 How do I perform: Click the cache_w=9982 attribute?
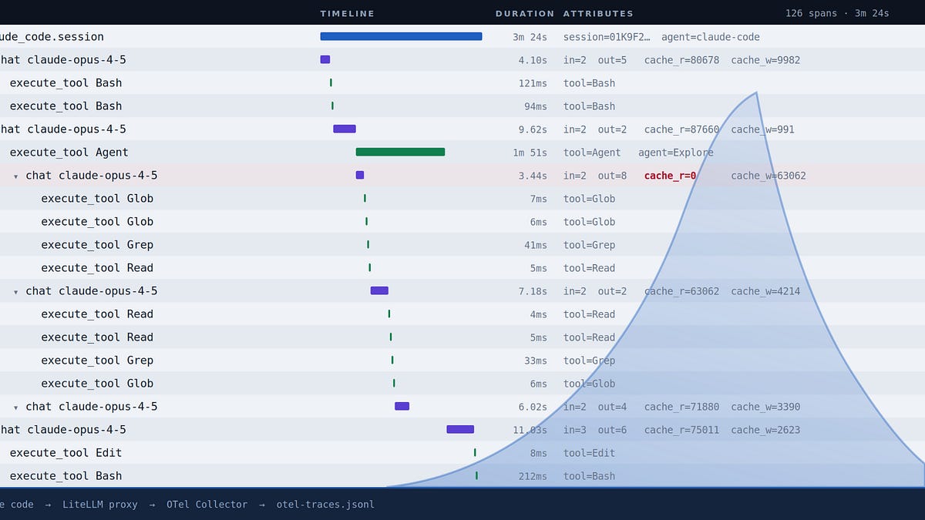(765, 60)
